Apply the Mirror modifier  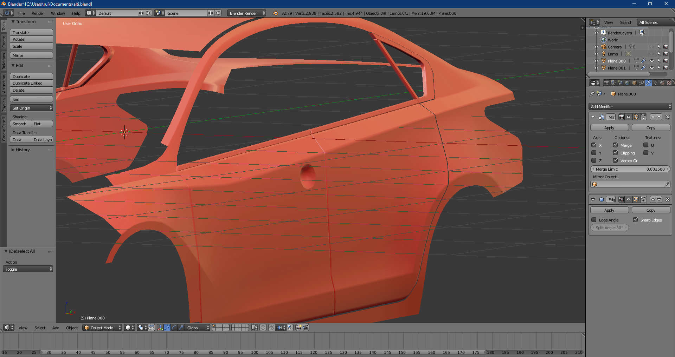[609, 128]
